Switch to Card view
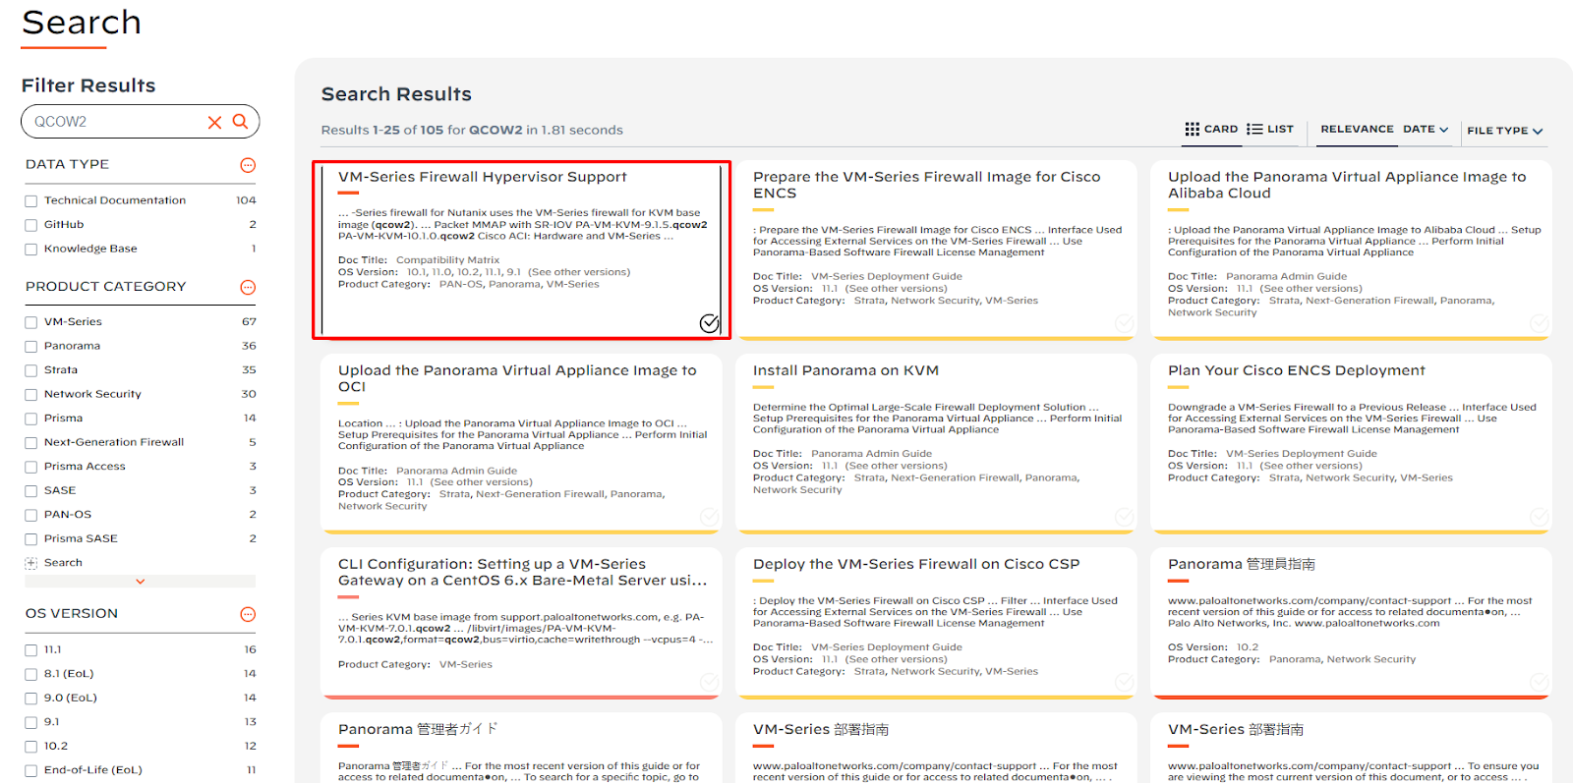Image resolution: width=1573 pixels, height=783 pixels. pyautogui.click(x=1211, y=129)
